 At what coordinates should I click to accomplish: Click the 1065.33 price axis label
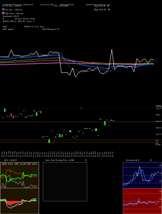(x=158, y=121)
